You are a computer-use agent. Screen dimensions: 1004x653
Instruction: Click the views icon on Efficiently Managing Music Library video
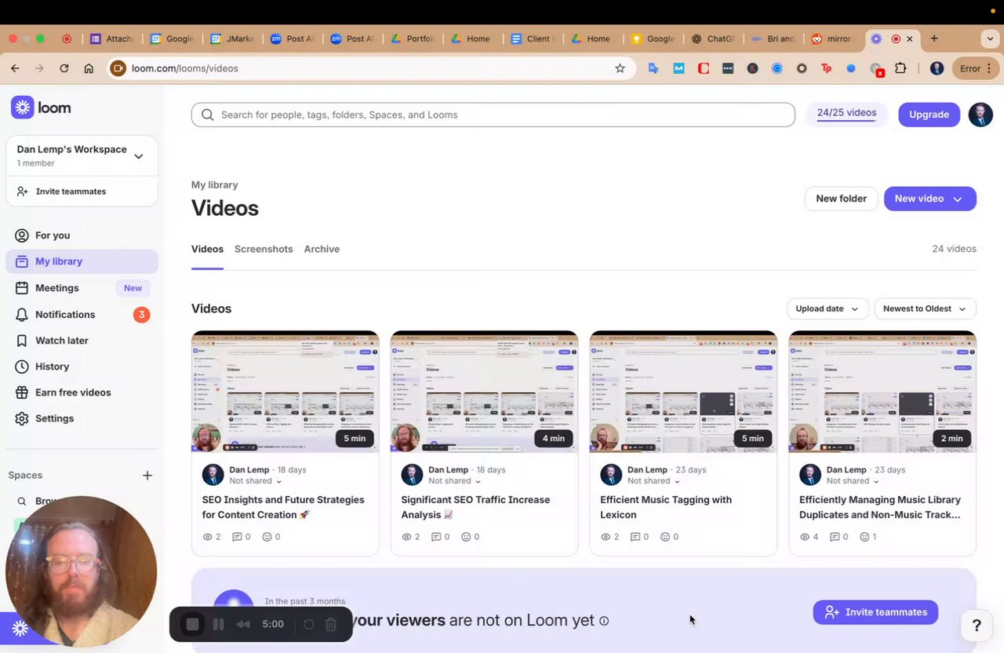(805, 537)
